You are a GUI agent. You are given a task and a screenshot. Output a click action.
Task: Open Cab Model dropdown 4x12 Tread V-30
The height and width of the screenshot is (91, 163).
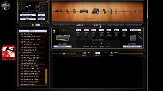[132, 47]
